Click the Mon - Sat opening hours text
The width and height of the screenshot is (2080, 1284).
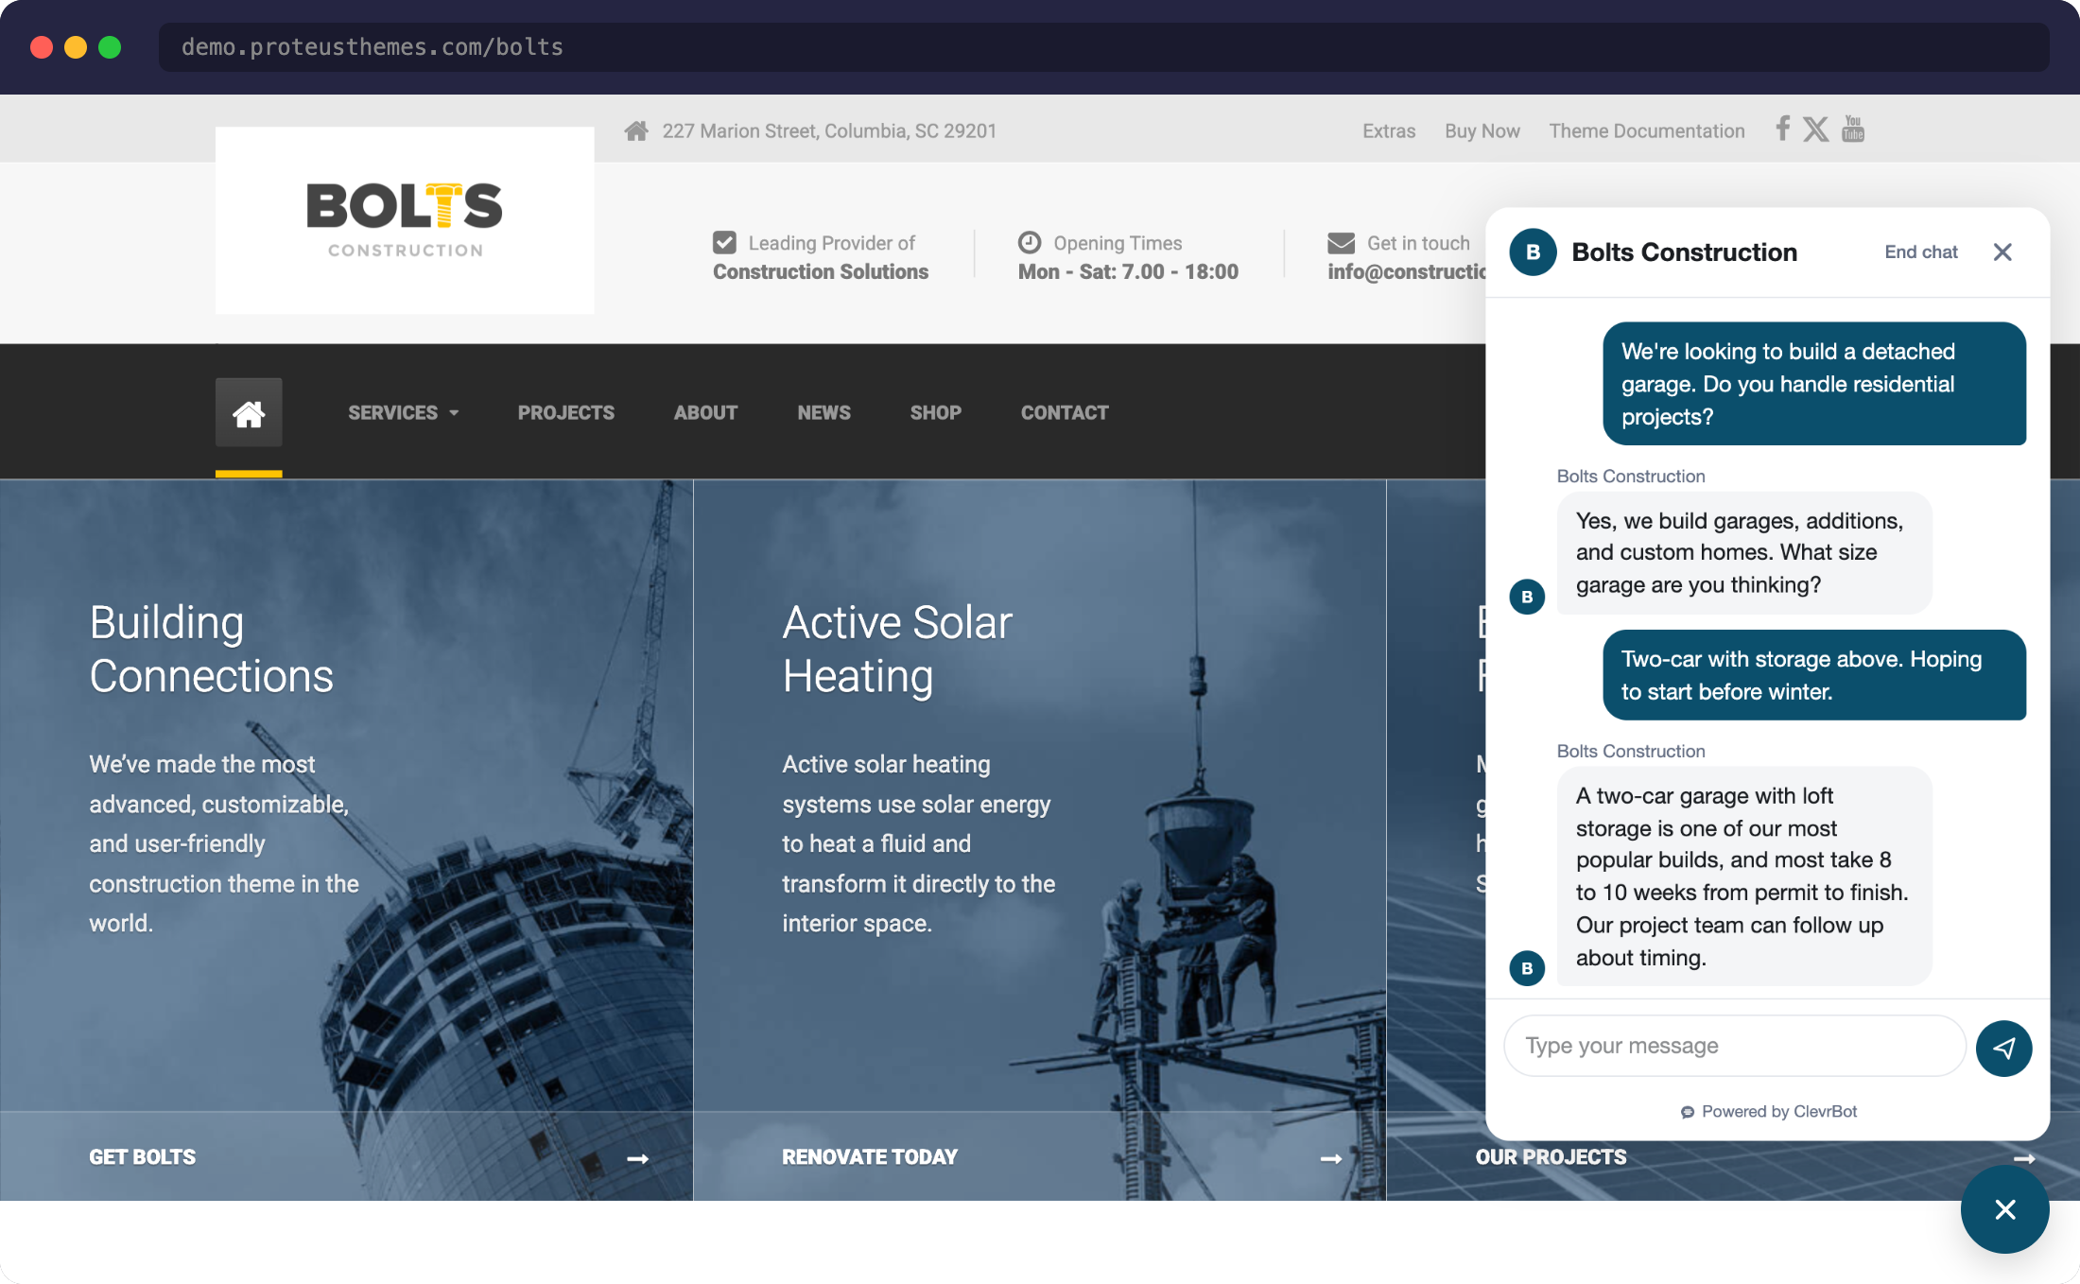[1128, 272]
